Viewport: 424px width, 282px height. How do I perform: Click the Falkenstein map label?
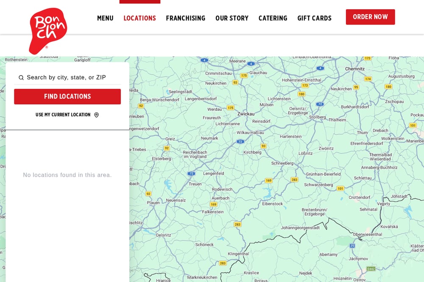pyautogui.click(x=213, y=212)
